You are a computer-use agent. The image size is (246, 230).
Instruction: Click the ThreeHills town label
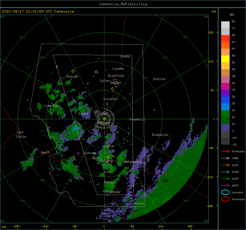(x=137, y=120)
